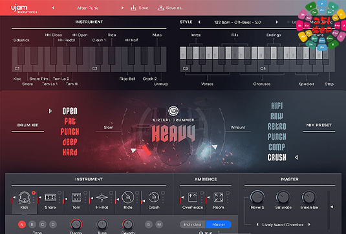Screen dimensions: 346x234
Task: Click the Master Reverb knob
Action: click(257, 197)
